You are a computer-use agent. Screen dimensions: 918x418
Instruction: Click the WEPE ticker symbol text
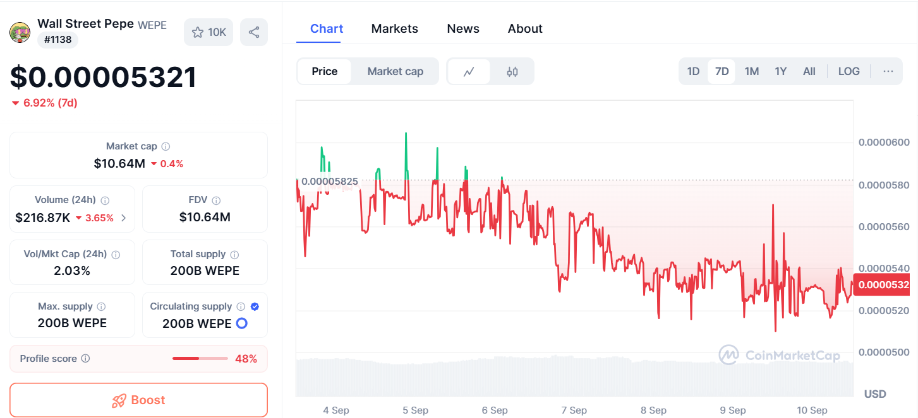pos(152,25)
